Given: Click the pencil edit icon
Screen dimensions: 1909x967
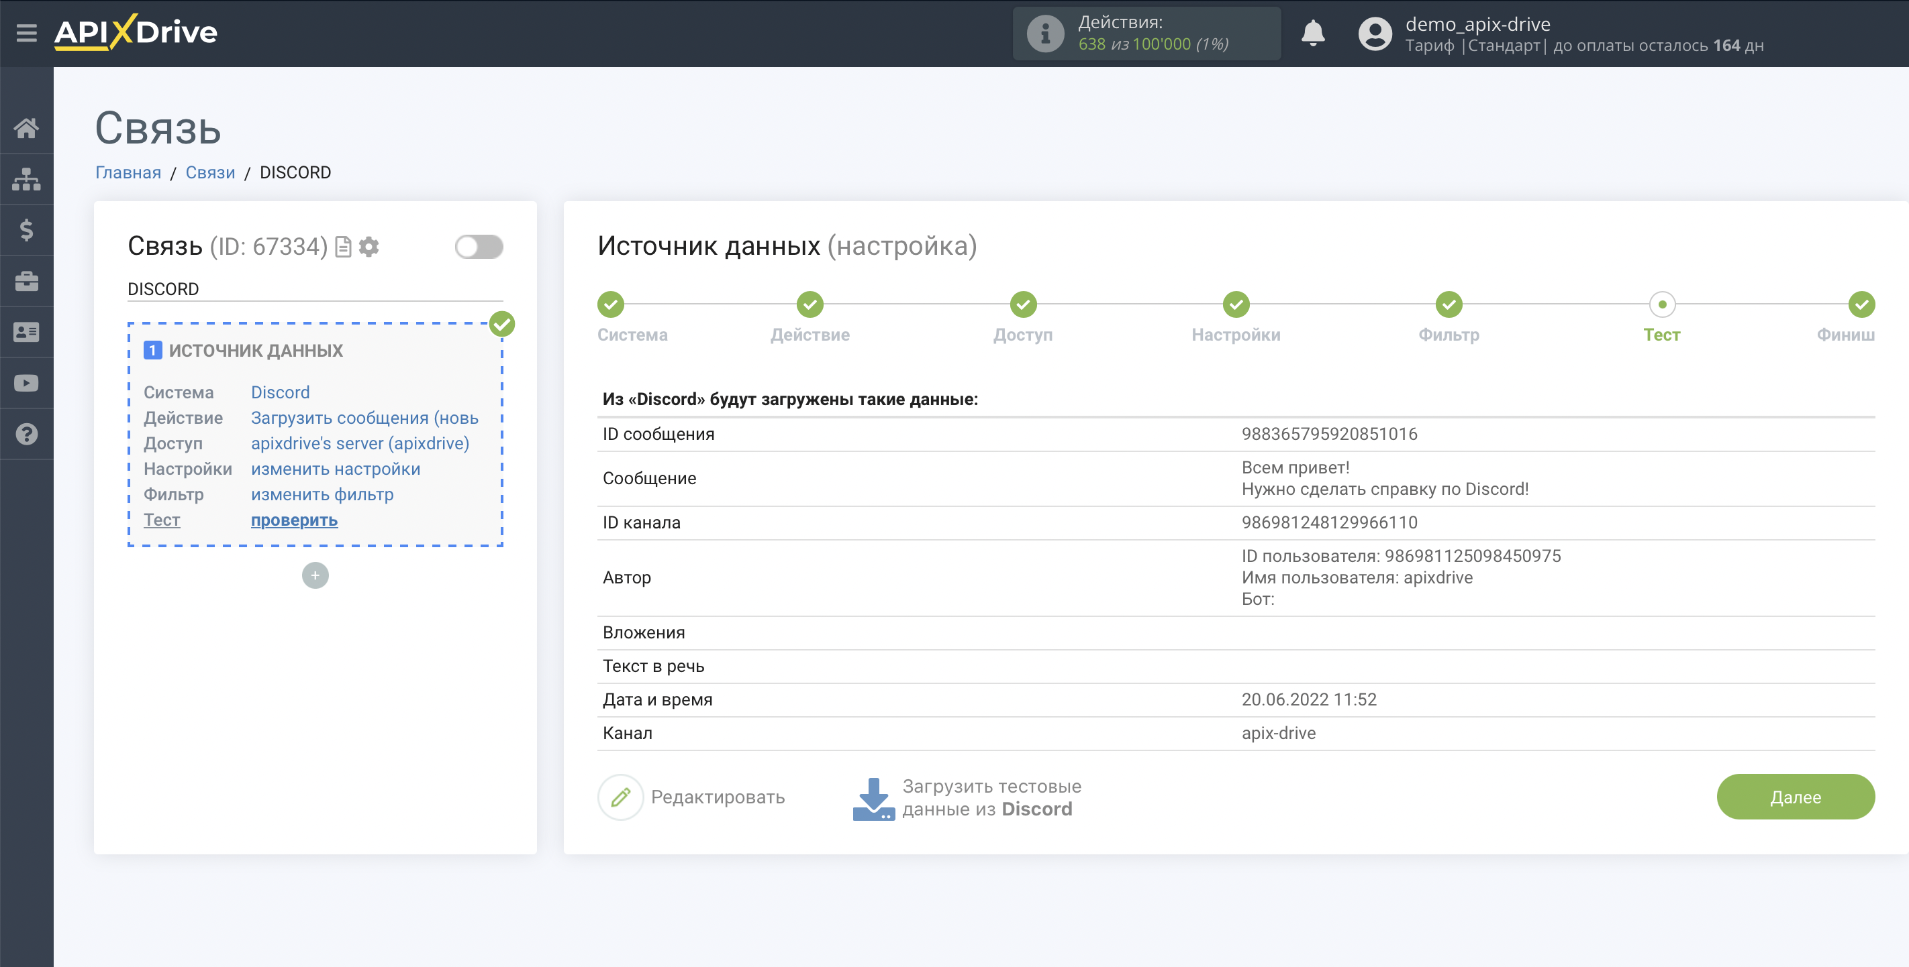Looking at the screenshot, I should tap(620, 797).
